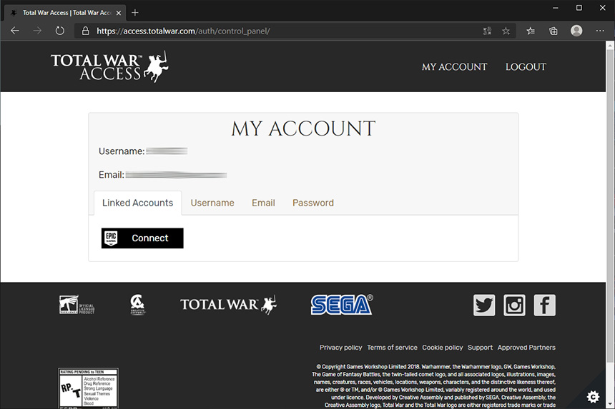Click the Total War footer logo
615x409 pixels.
tap(228, 305)
